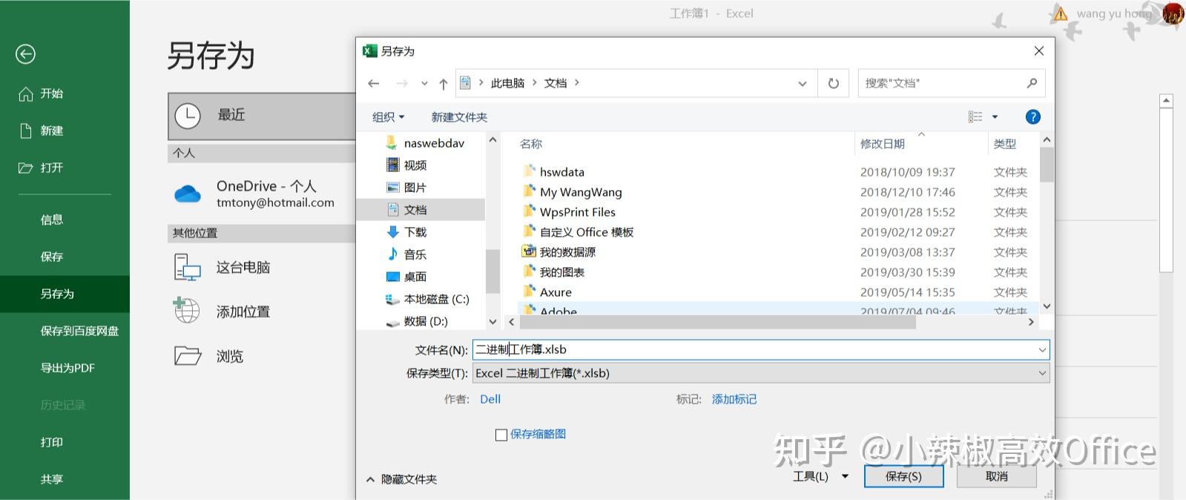
Task: Choose 保存到百度网盘 option
Action: [x=79, y=331]
